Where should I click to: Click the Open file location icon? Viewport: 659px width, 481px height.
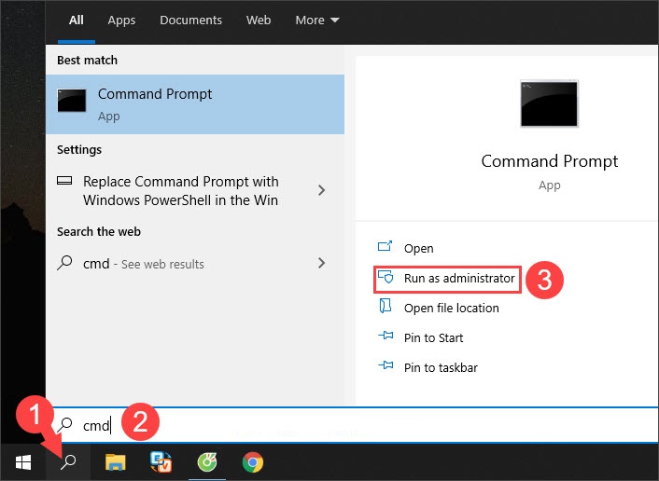point(386,306)
